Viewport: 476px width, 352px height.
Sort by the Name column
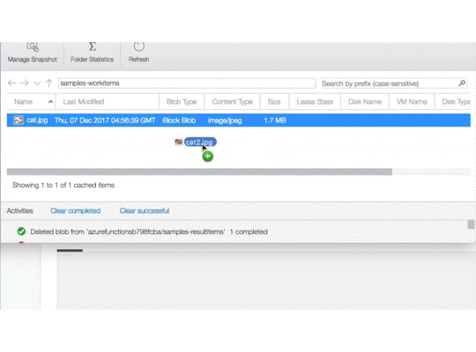click(24, 102)
